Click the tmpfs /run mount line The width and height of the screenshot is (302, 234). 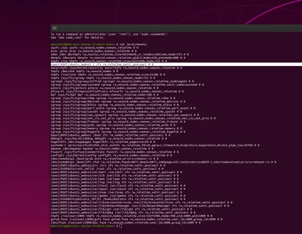(109, 61)
